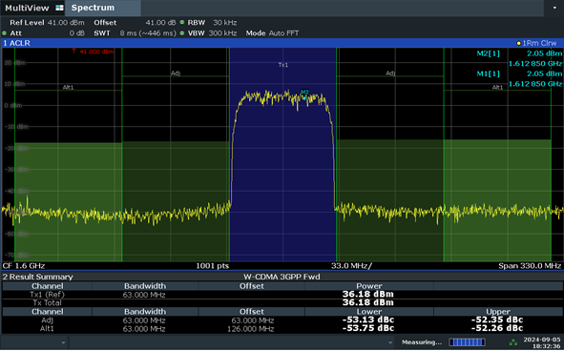
Task: Open the first status bar dropdown
Action: 34,342
